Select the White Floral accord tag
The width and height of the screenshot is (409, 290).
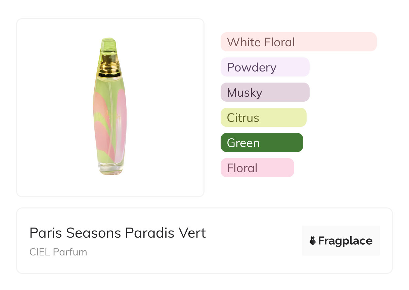tap(298, 42)
